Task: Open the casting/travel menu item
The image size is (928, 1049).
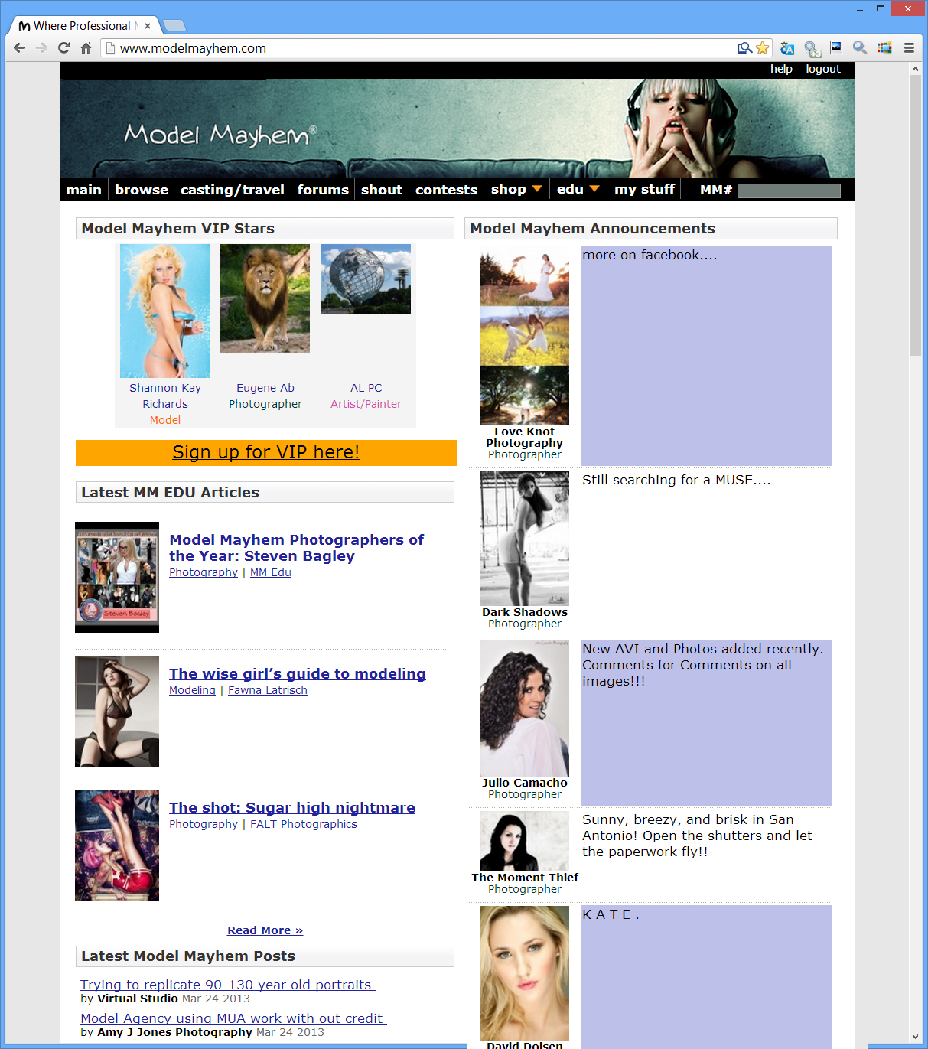Action: tap(233, 189)
